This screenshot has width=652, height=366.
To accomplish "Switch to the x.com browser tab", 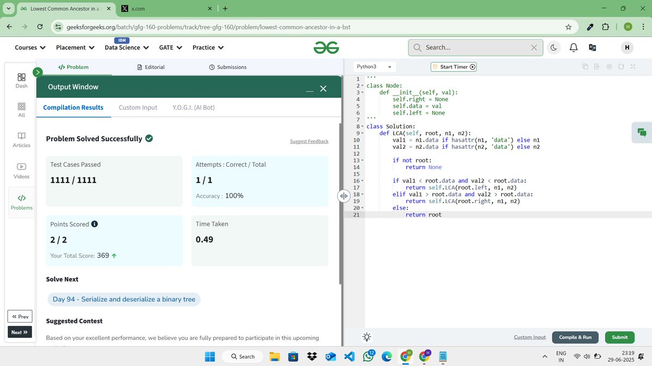I will [x=166, y=8].
